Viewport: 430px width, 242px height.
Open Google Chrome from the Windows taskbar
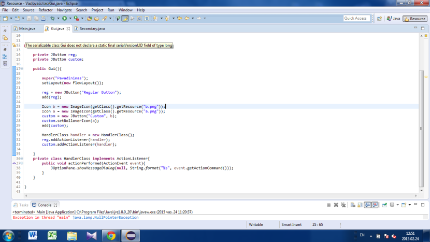(x=110, y=235)
